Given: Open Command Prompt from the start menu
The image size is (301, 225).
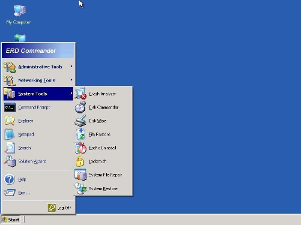Looking at the screenshot, I should [34, 107].
